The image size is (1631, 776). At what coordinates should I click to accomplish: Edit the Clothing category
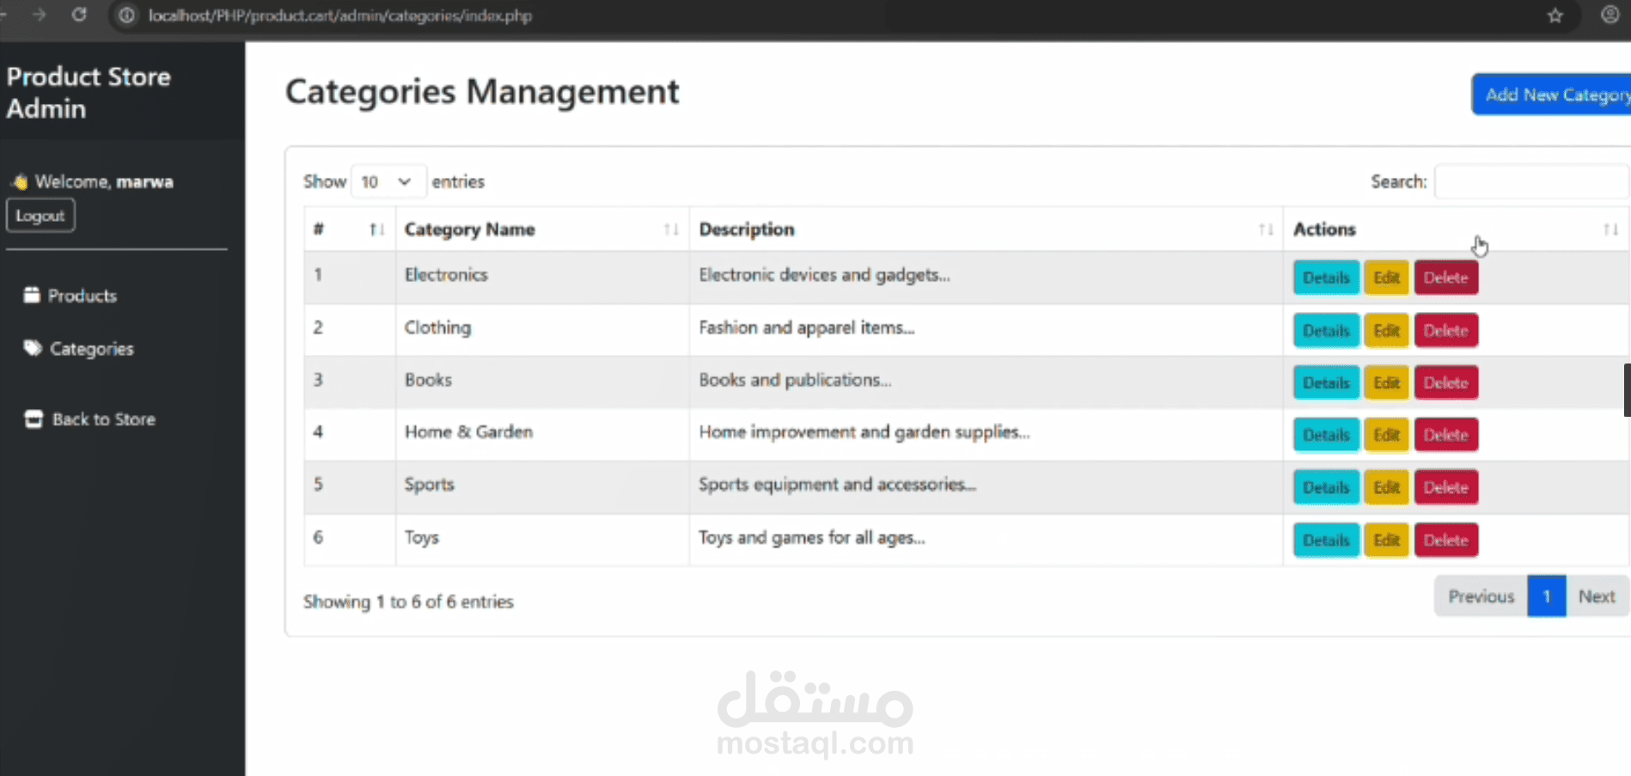tap(1386, 330)
